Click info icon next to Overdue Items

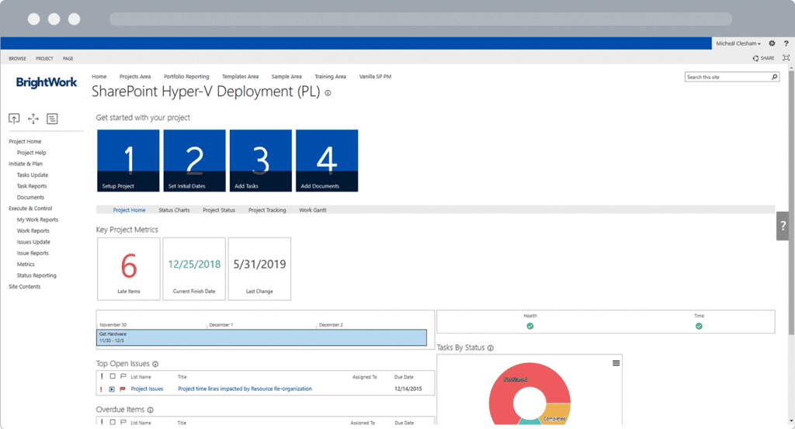[x=150, y=410]
